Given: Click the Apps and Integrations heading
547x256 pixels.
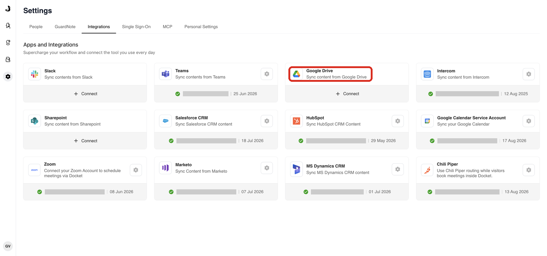Looking at the screenshot, I should pos(51,45).
